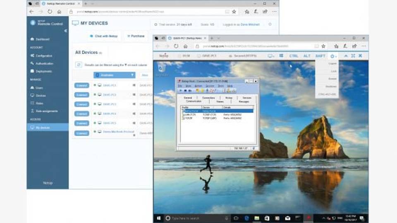The height and width of the screenshot is (223, 397).
Task: Click the Windows key icon in remote toolbar
Action: [281, 56]
